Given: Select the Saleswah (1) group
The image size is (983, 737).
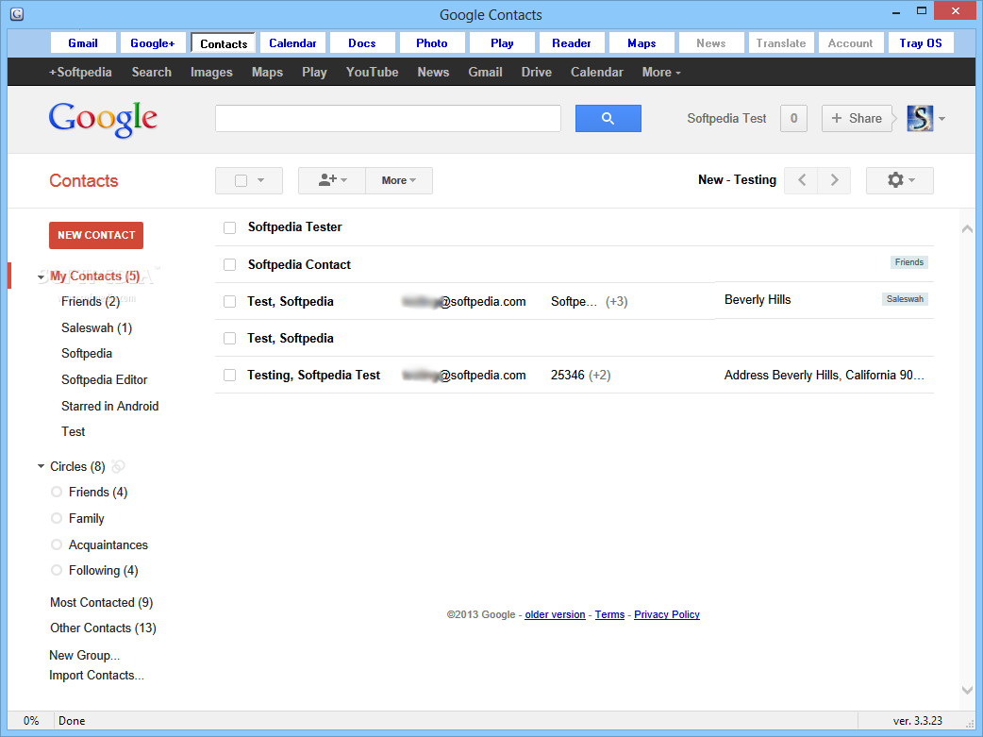Looking at the screenshot, I should [x=96, y=328].
